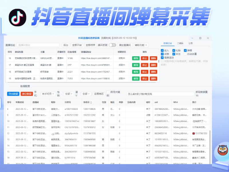The image size is (229, 172).
Task: Click the red 删除 button for room 18
Action: (153, 72)
